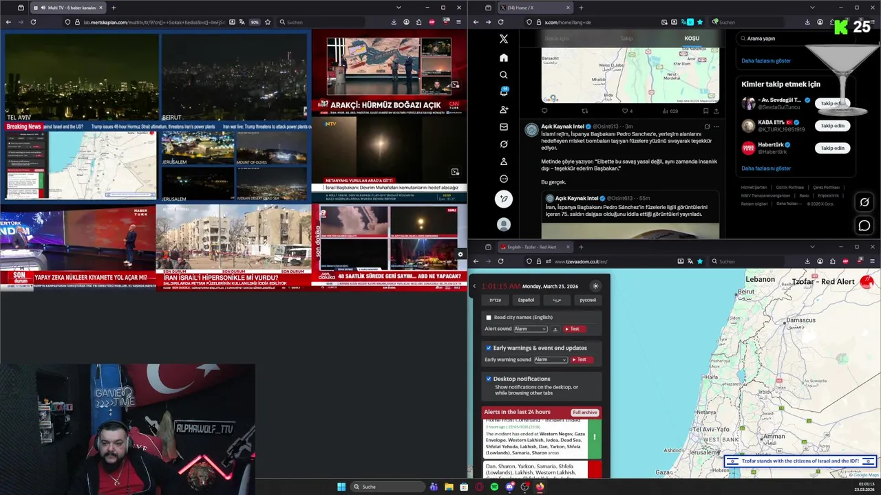Click the Beirut live stream tile
881x495 pixels.
tap(234, 77)
